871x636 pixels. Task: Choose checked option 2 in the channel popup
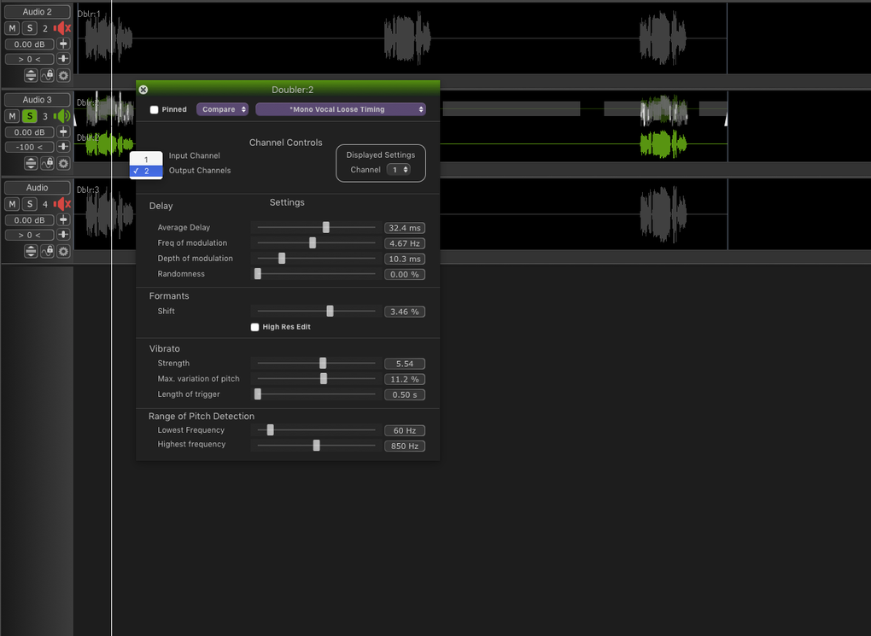pyautogui.click(x=146, y=171)
